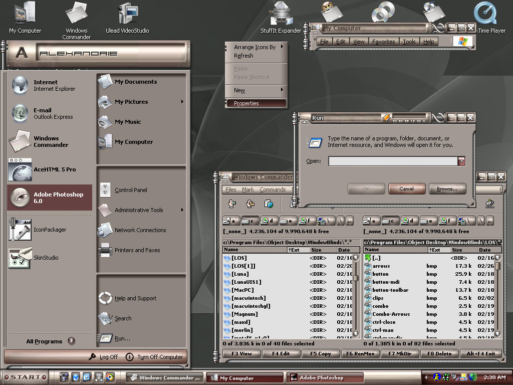Expand the Administrative Tools submenu

tap(182, 210)
